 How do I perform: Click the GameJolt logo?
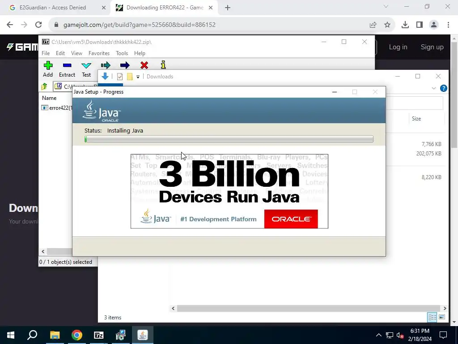click(x=22, y=47)
